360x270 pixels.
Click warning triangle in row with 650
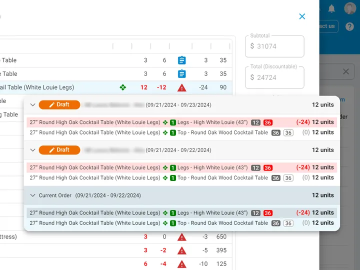coord(182,237)
